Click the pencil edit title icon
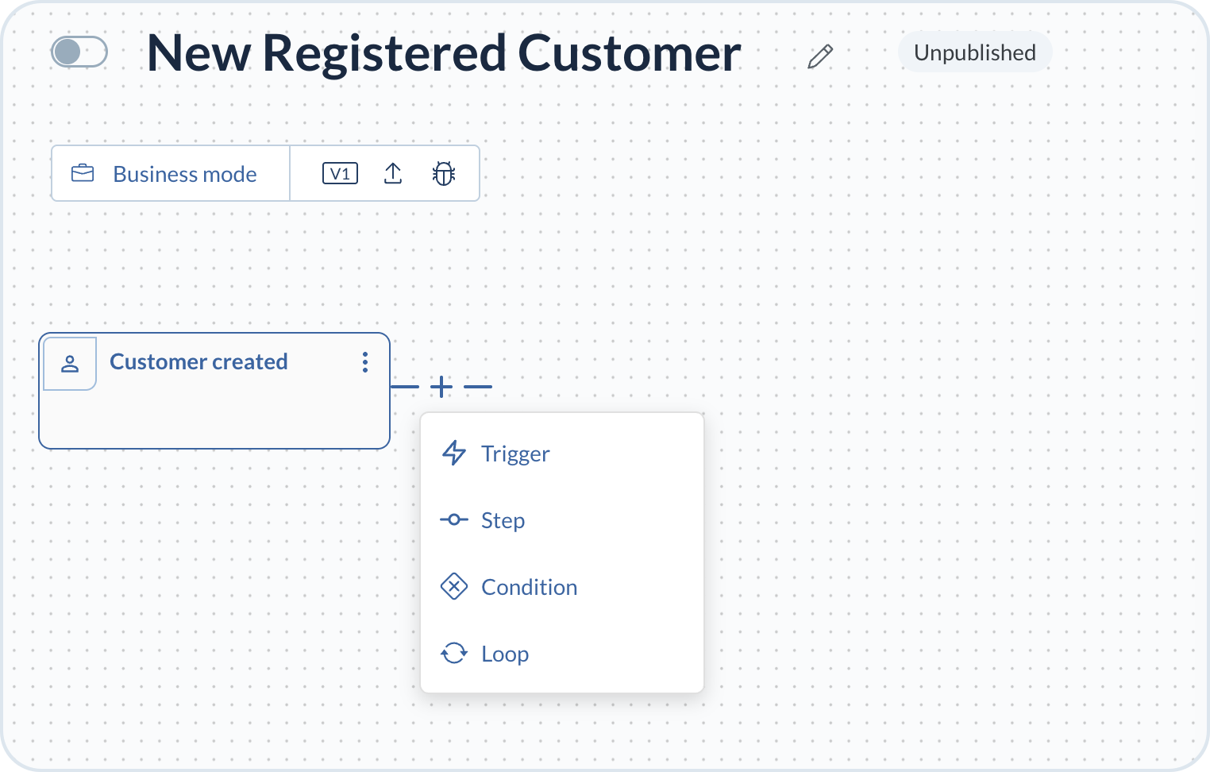 click(x=820, y=56)
